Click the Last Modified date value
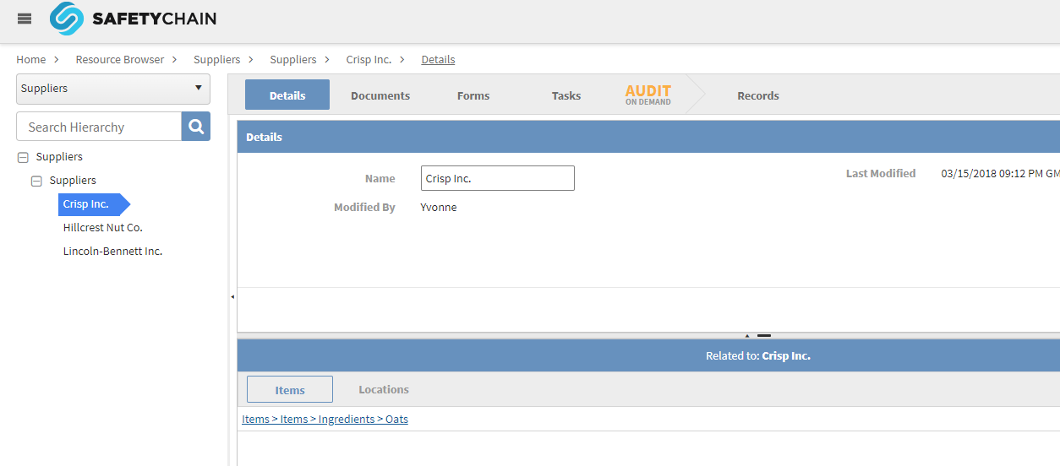 [1000, 173]
